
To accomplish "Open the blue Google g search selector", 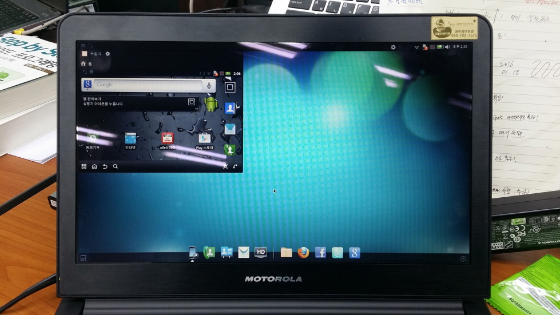I will pos(88,85).
